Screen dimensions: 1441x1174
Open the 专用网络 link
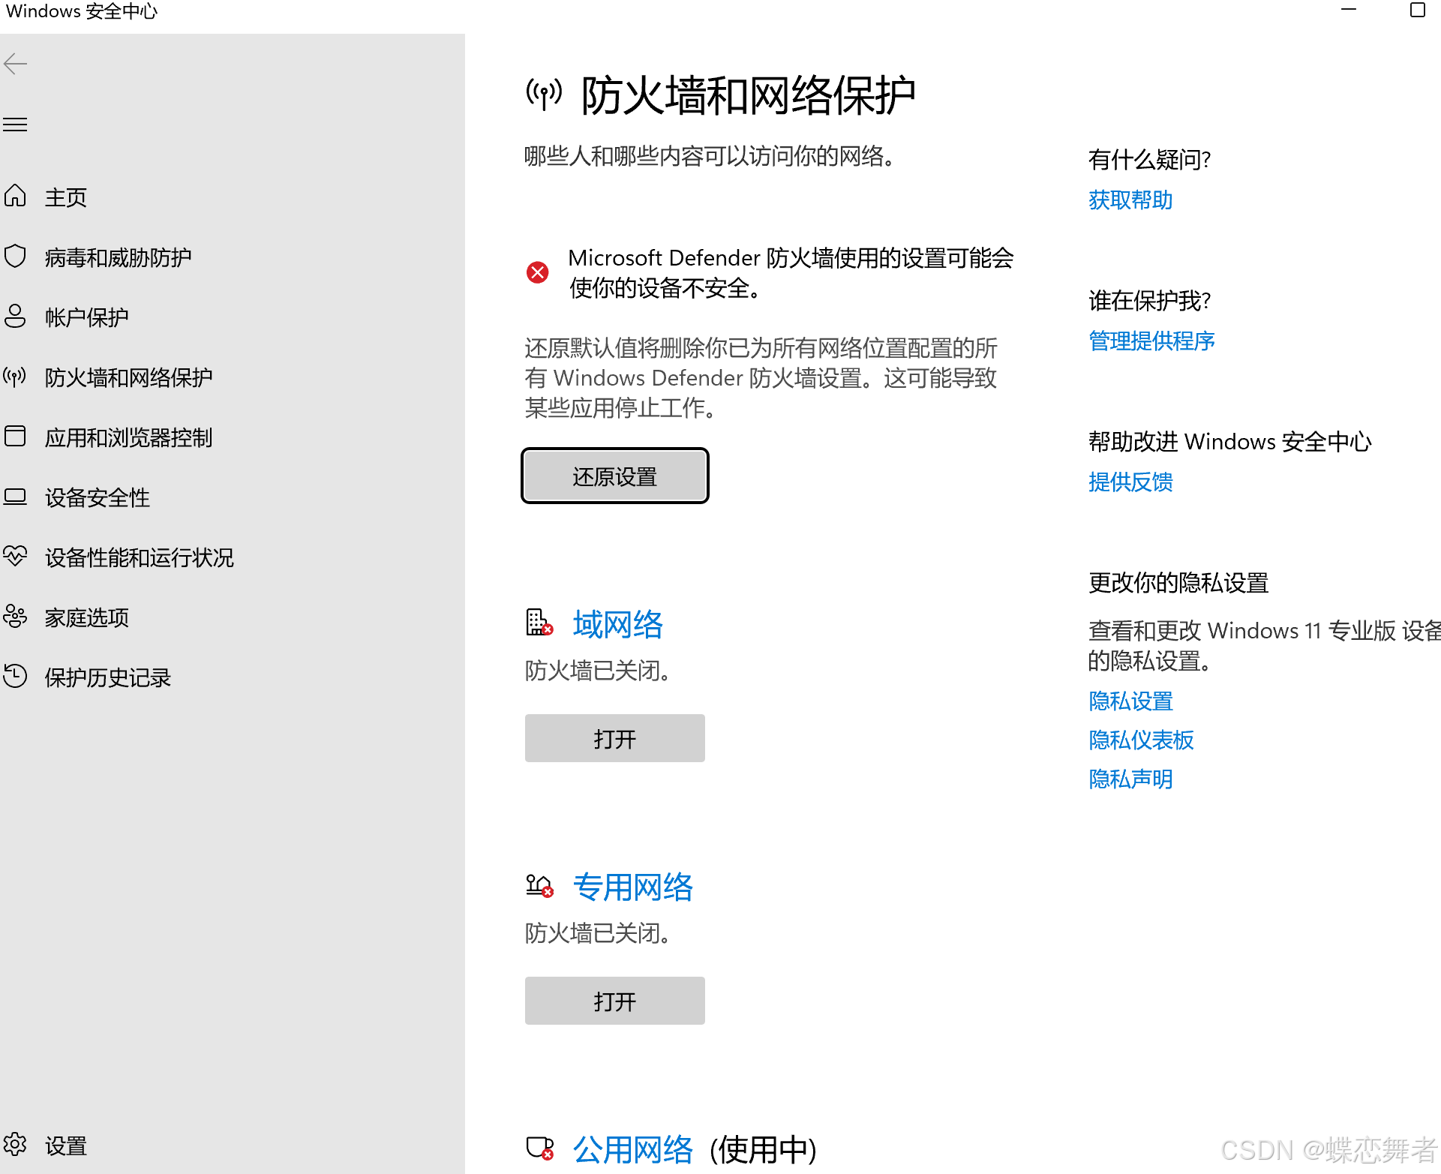632,887
